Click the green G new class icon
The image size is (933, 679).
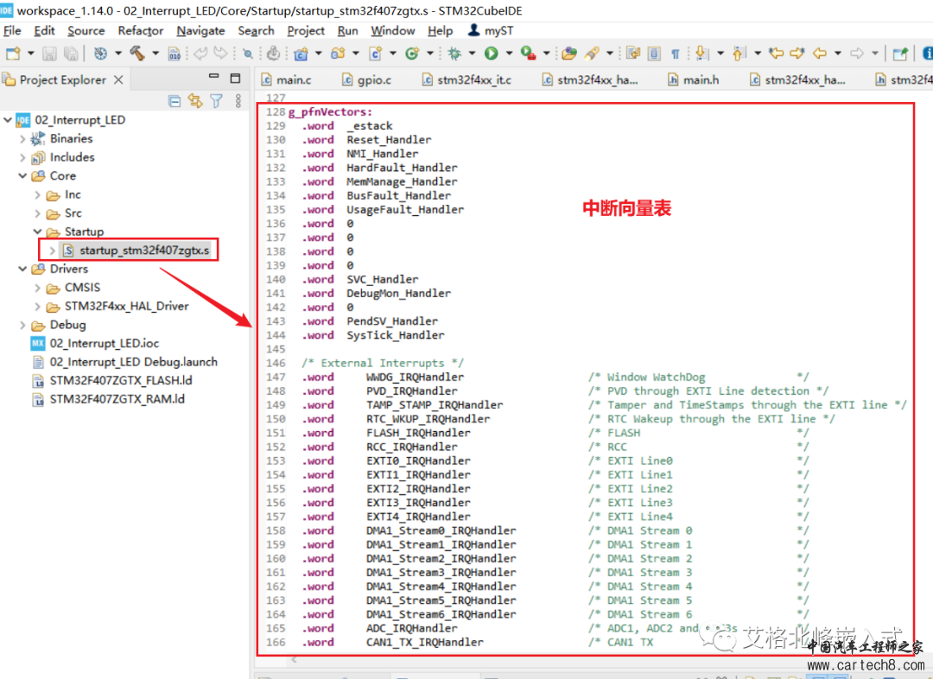click(412, 54)
